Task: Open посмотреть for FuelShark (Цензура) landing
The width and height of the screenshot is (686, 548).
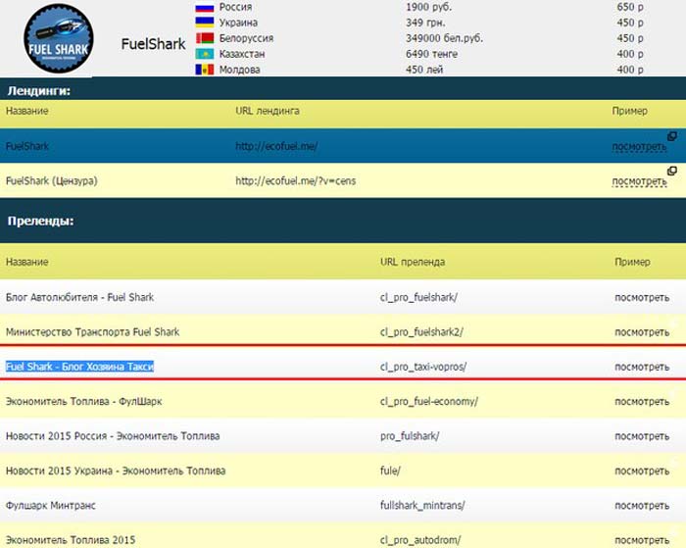Action: (639, 180)
